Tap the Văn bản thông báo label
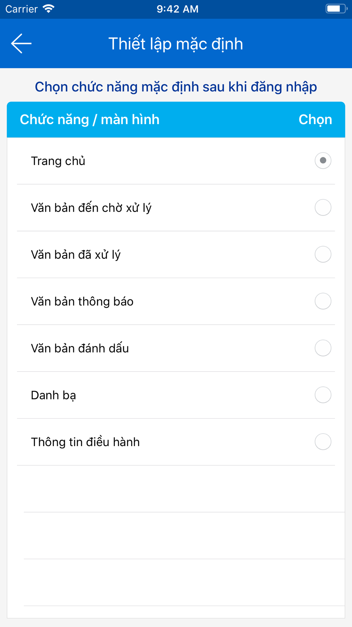Viewport: 352px width, 627px height. pos(82,302)
